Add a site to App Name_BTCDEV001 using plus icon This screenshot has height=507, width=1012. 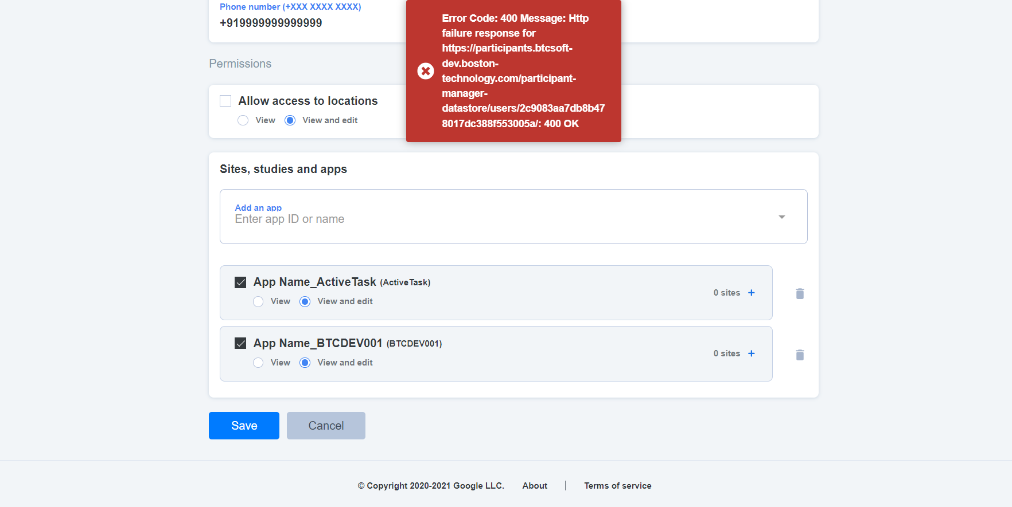pyautogui.click(x=752, y=353)
